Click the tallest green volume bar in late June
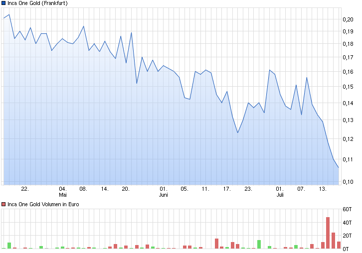 click(x=259, y=245)
